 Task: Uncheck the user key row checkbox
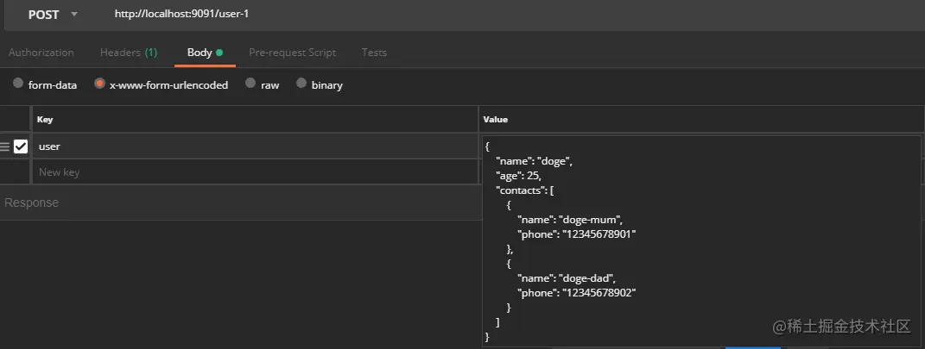pyautogui.click(x=21, y=146)
